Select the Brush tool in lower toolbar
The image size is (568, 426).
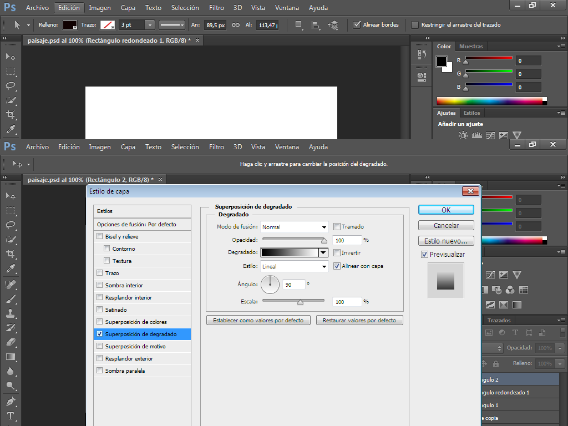point(11,299)
